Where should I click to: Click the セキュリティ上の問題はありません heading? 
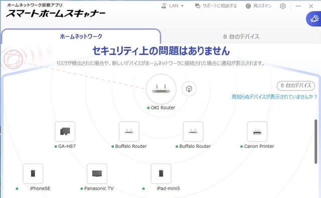(161, 51)
